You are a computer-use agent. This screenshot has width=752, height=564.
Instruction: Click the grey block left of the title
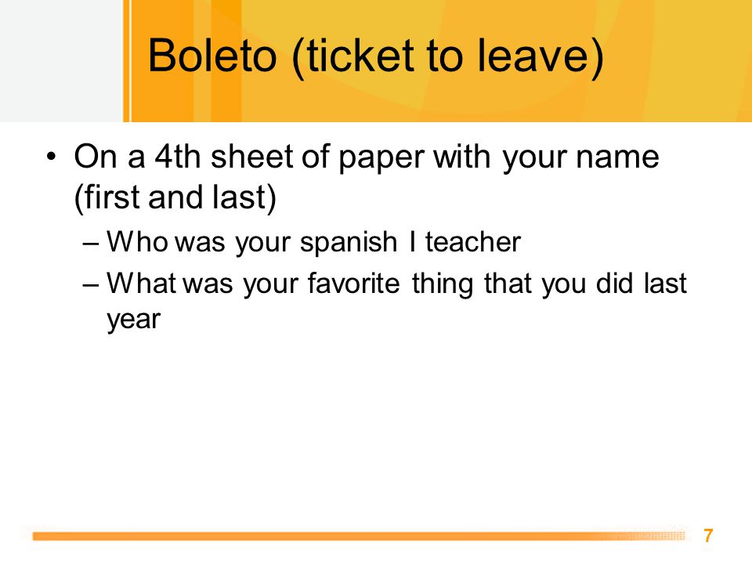[x=61, y=61]
